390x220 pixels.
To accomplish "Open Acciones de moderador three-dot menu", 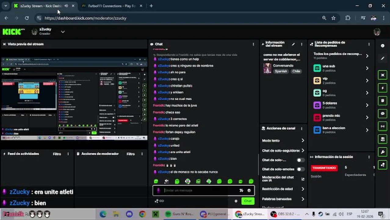I will (x=142, y=154).
